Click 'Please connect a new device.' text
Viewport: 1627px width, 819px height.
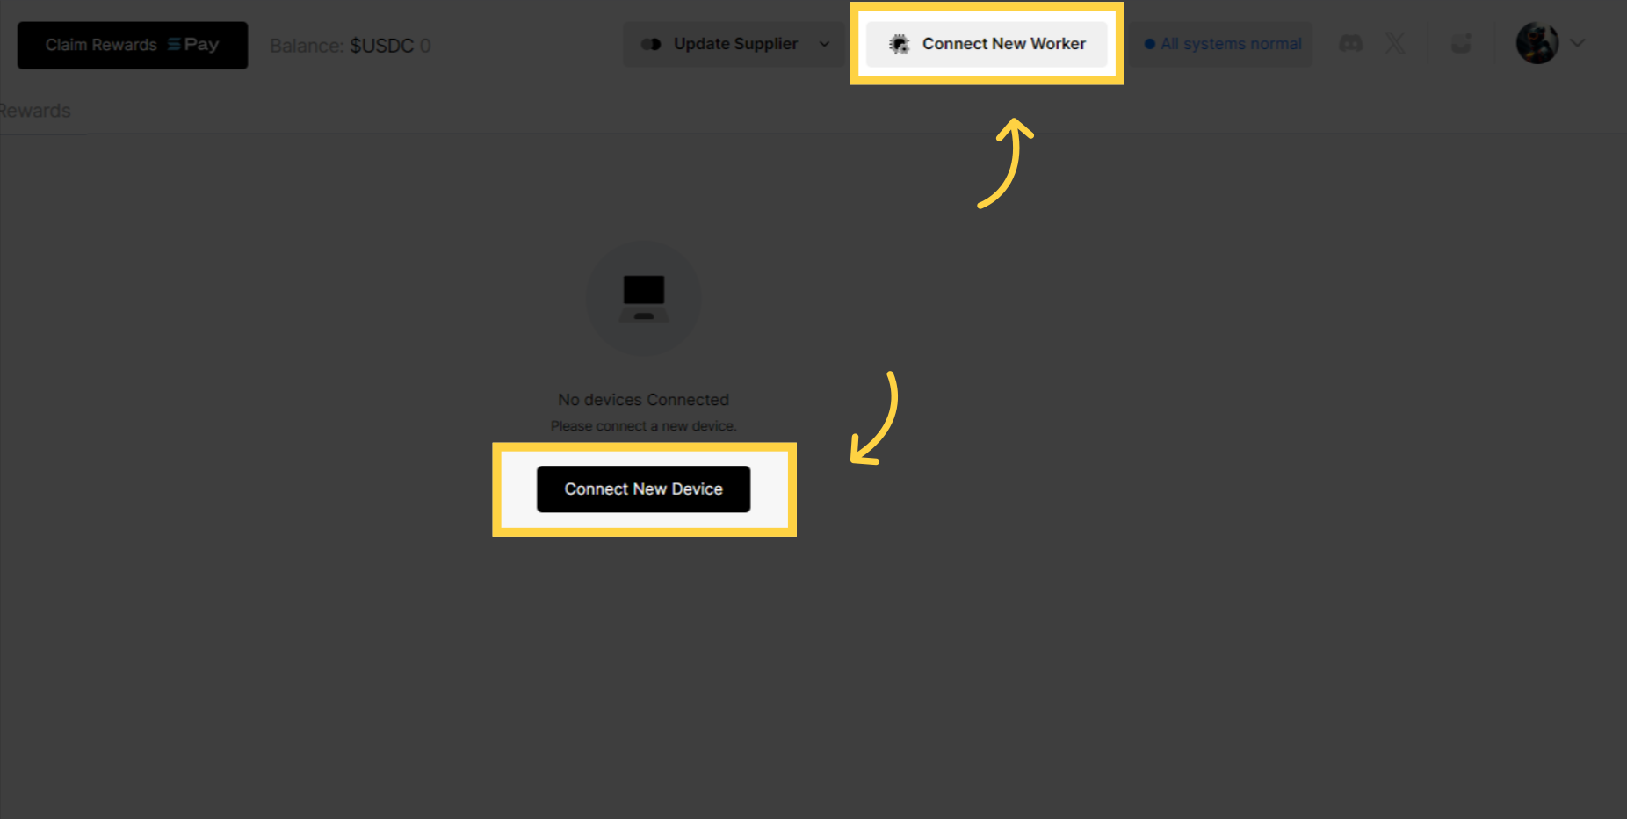pos(644,426)
